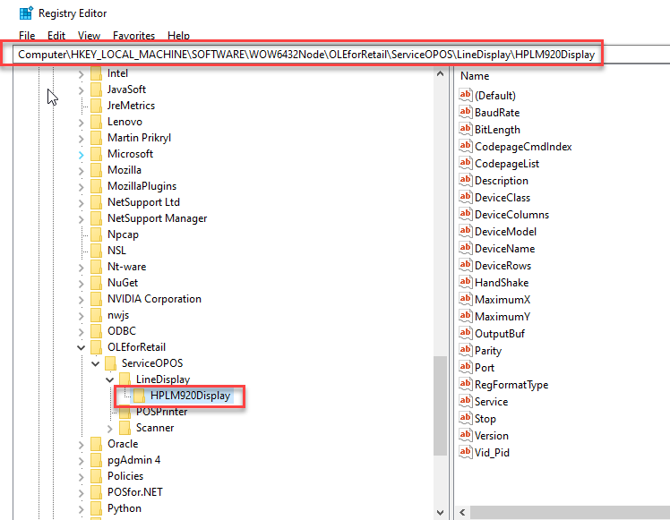Select the Vid_Pid value icon

465,453
